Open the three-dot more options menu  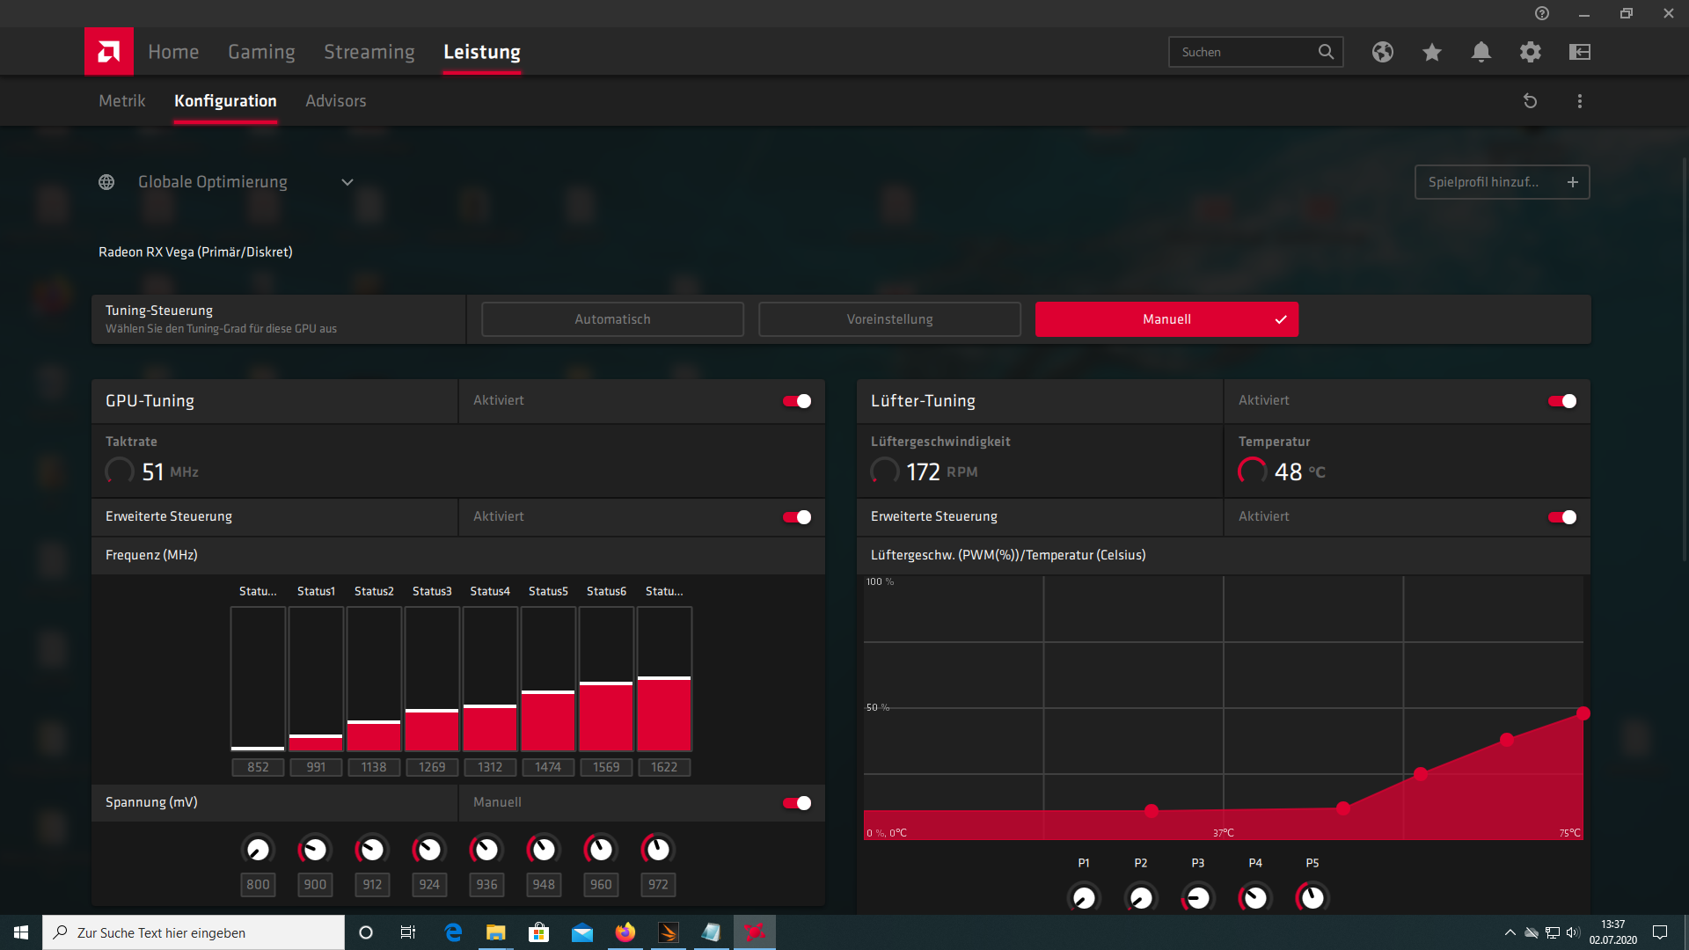[x=1579, y=101]
